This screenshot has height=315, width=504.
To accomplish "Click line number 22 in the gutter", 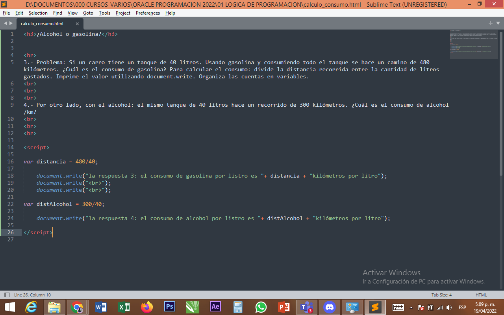I will click(x=10, y=204).
